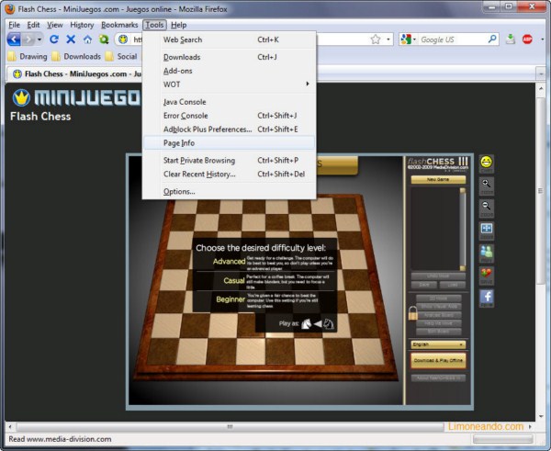
Task: Open the Java Console
Action: coord(229,102)
